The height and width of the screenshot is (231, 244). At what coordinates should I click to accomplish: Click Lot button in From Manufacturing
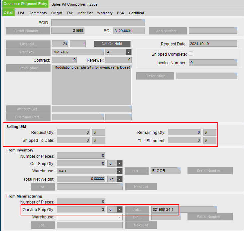click(x=43, y=225)
